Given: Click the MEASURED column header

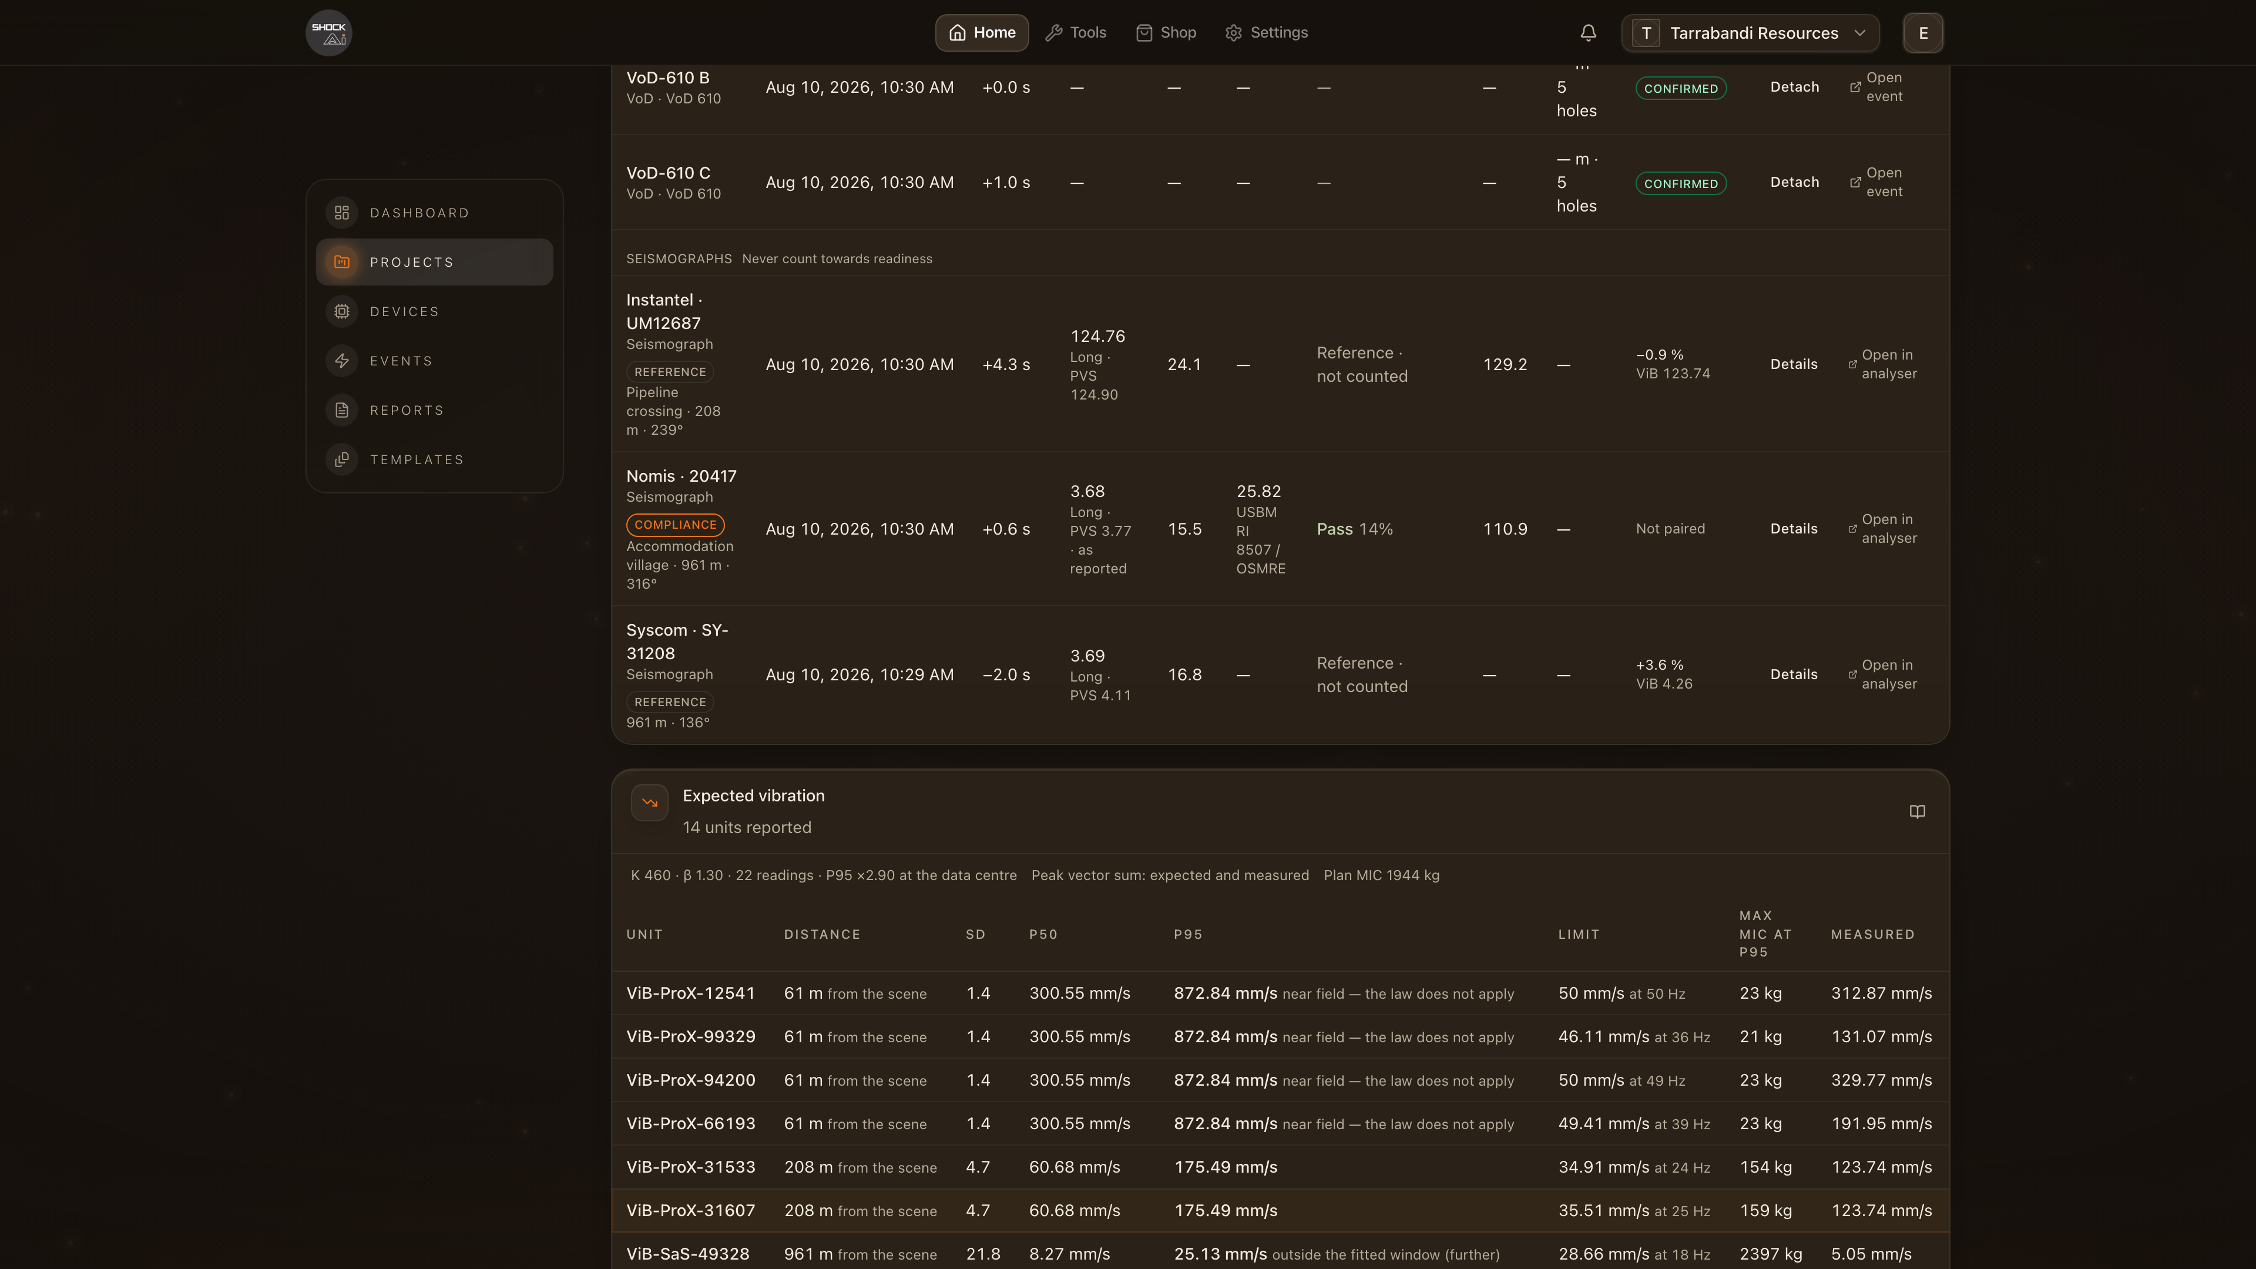Looking at the screenshot, I should [1872, 935].
